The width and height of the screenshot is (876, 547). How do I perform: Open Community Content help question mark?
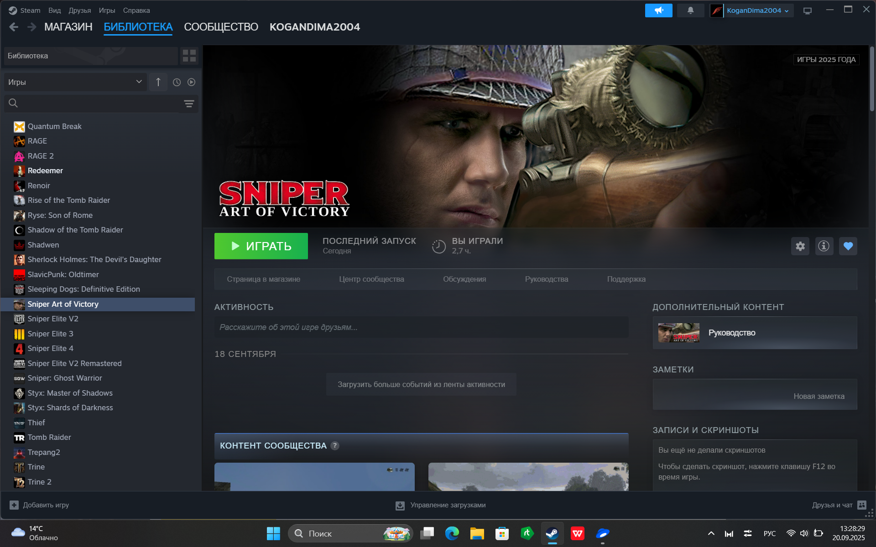click(x=335, y=446)
